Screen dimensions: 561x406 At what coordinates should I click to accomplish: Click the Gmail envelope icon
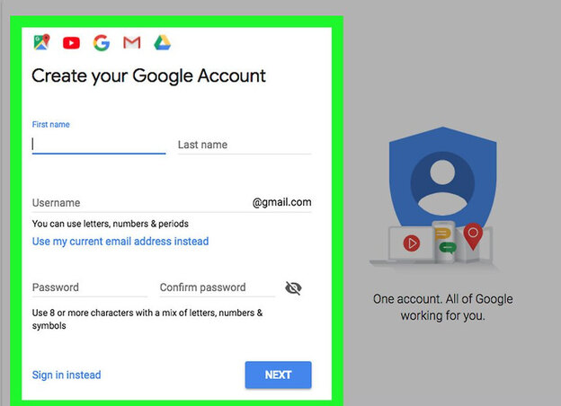[x=132, y=43]
